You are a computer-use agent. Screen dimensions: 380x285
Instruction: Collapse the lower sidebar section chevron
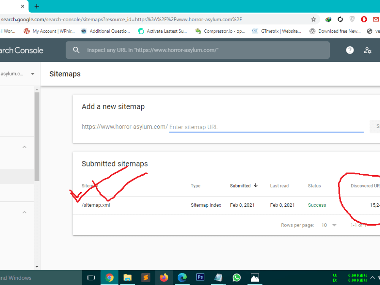coord(24,212)
